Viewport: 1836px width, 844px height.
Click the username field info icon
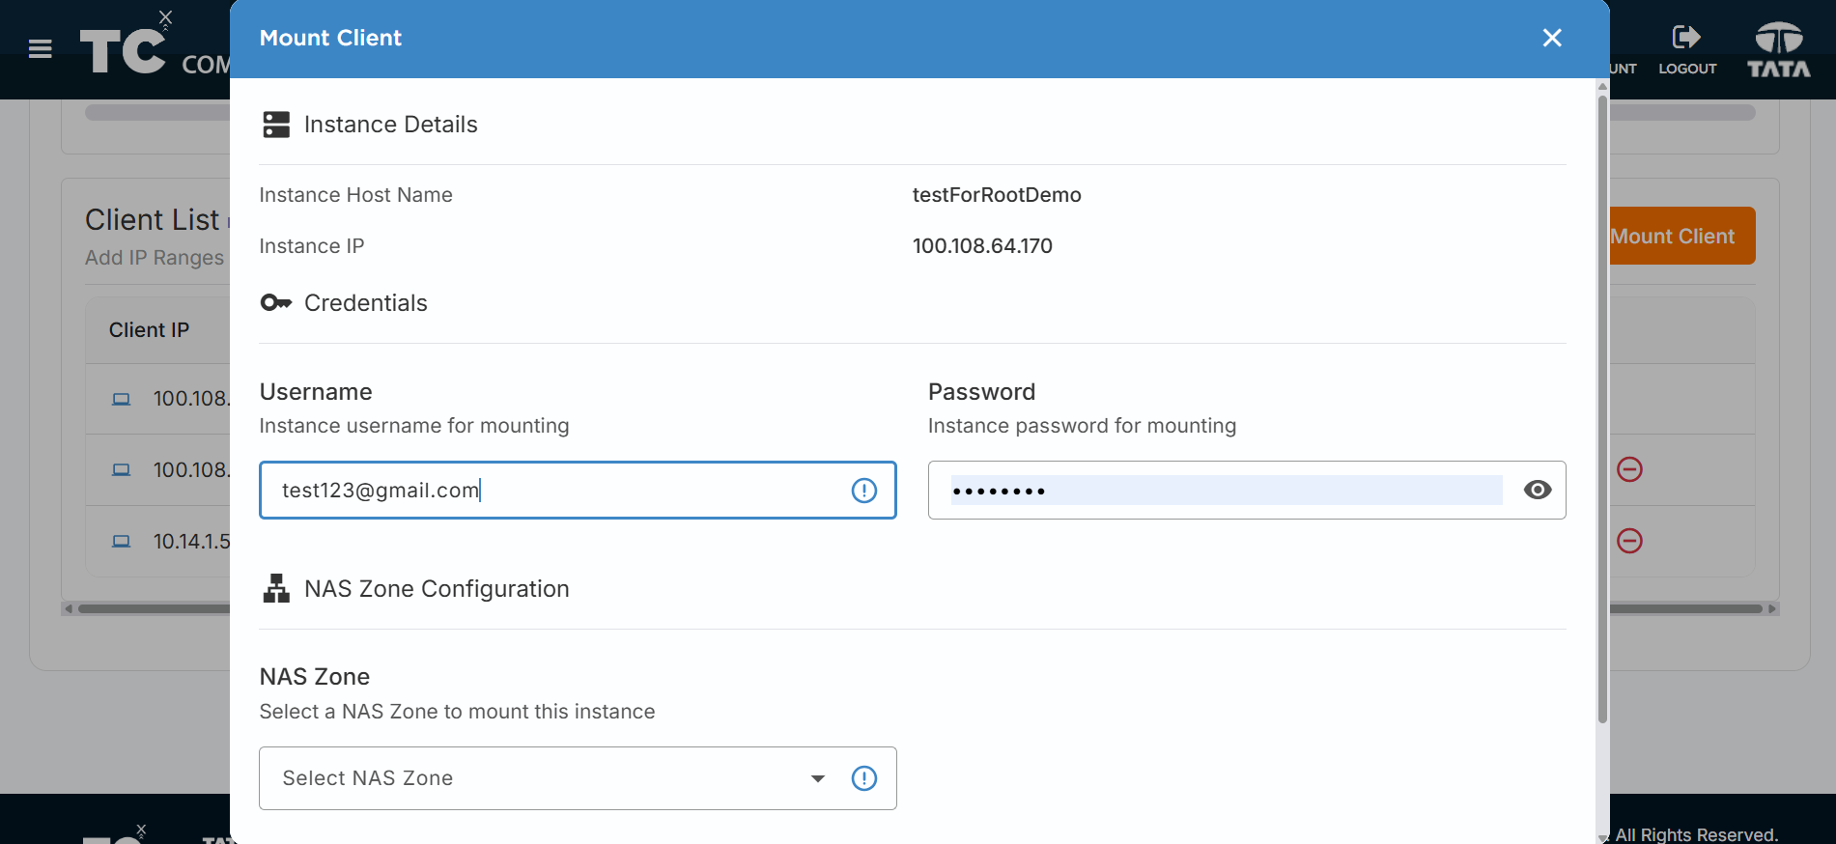(x=864, y=491)
